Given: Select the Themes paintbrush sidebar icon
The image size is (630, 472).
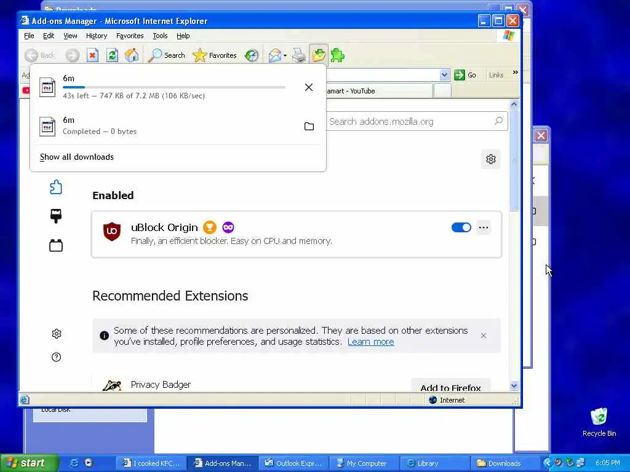Looking at the screenshot, I should (56, 216).
